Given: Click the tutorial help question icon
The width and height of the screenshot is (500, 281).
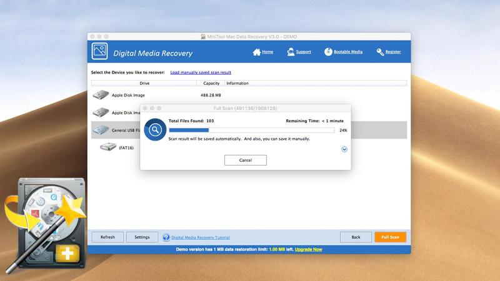Looking at the screenshot, I should pyautogui.click(x=166, y=237).
